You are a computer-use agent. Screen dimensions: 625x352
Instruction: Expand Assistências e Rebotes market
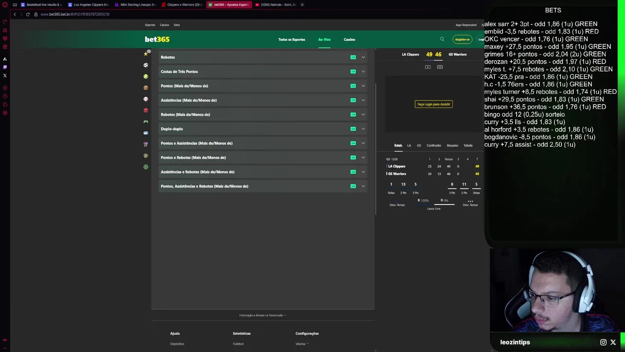pyautogui.click(x=263, y=172)
